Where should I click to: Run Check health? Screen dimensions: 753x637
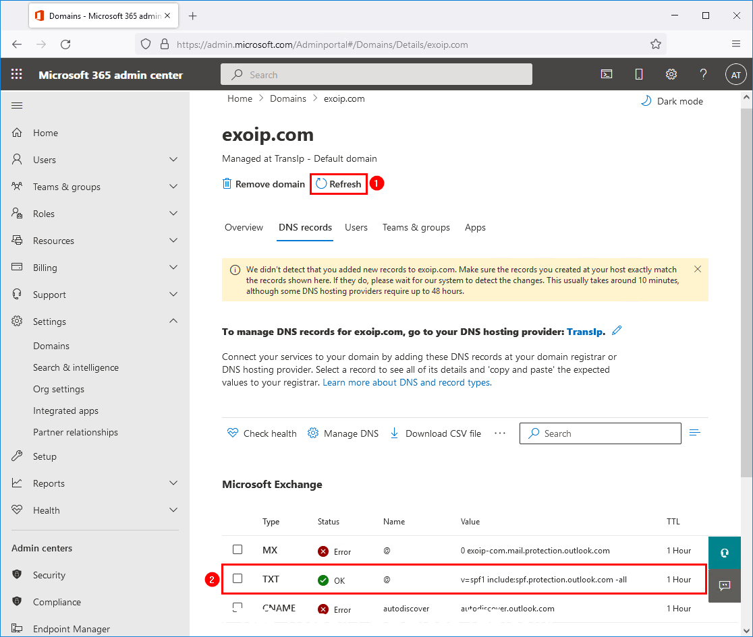[x=262, y=433]
